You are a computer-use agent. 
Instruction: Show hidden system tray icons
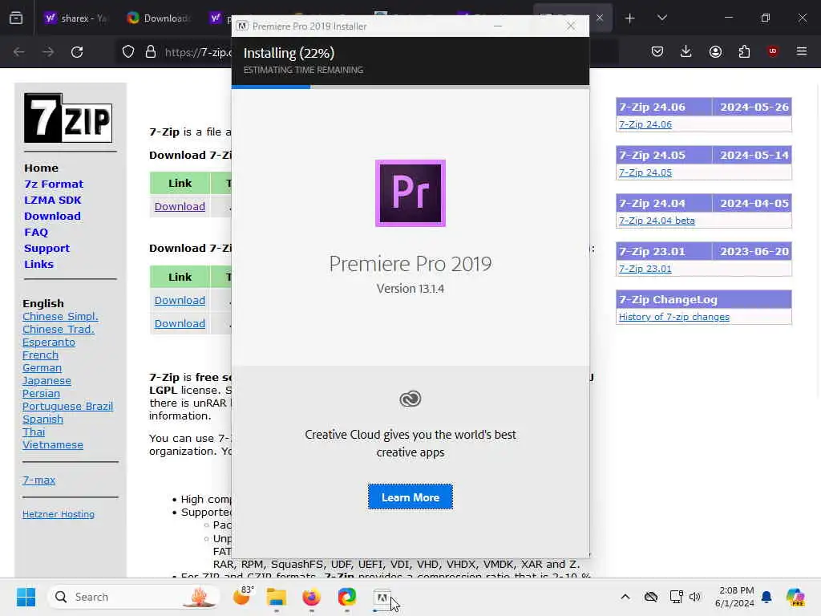pyautogui.click(x=625, y=597)
